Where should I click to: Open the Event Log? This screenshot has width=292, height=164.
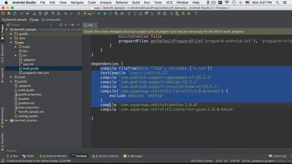point(277,156)
